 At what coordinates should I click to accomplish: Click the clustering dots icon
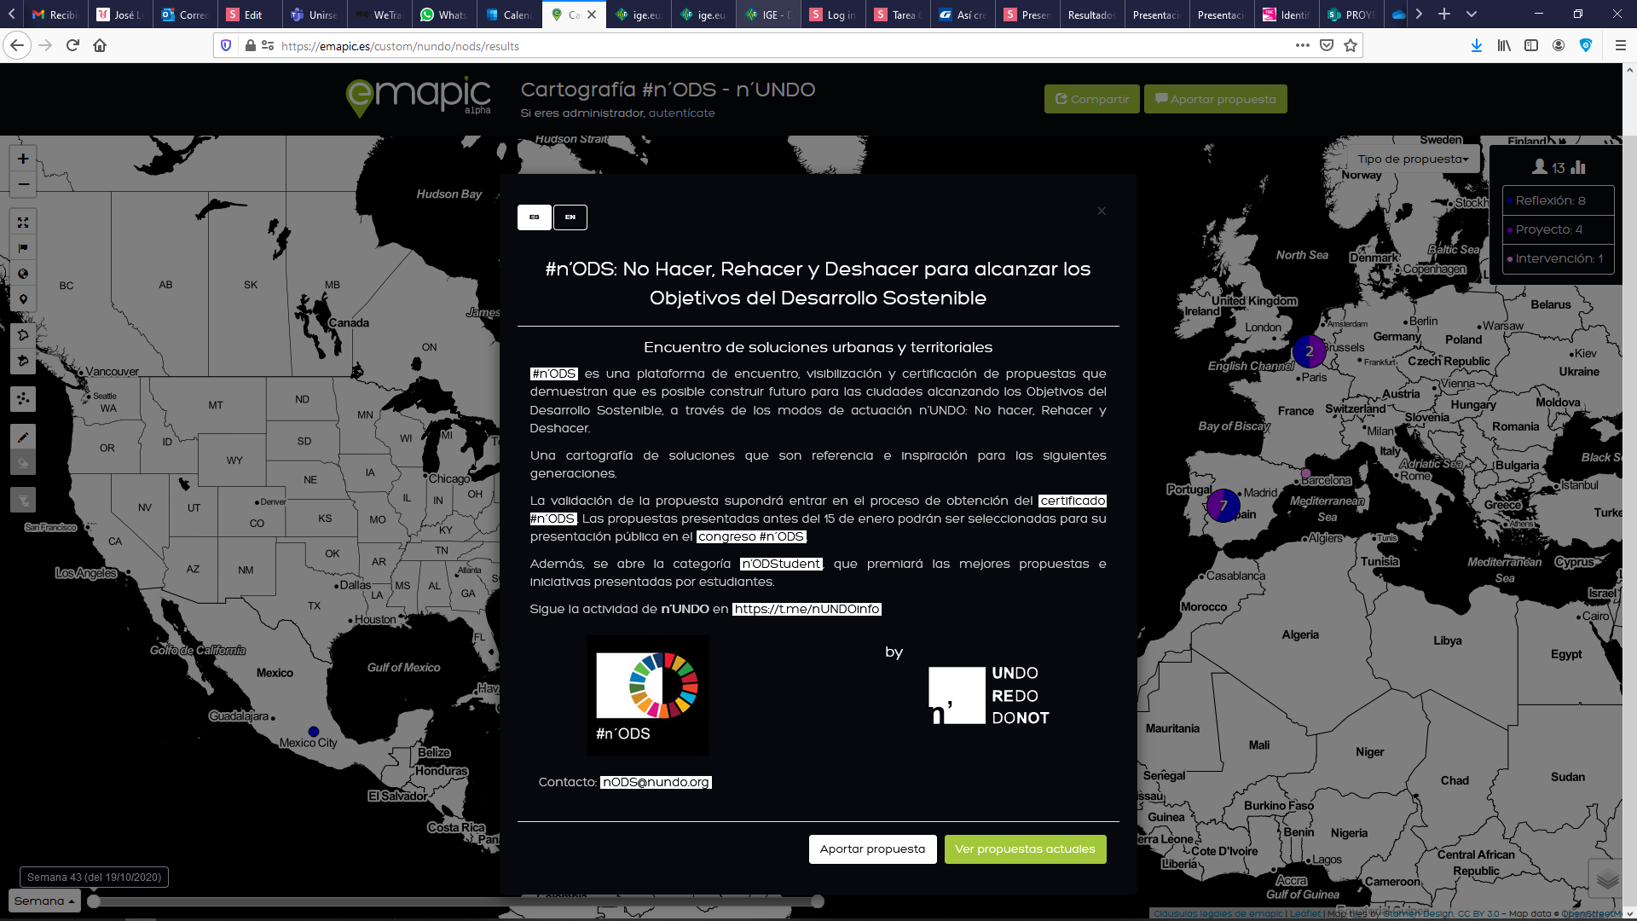(23, 398)
